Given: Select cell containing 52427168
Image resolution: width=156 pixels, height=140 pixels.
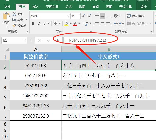Looking at the screenshot, I should (x=36, y=66).
